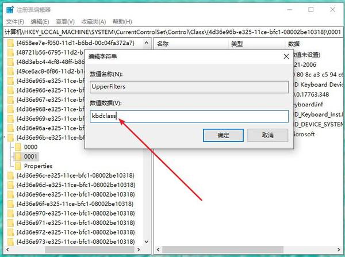Viewport: 345px width, 257px height.
Task: Minimize the Registry Editor window
Action: click(x=290, y=9)
